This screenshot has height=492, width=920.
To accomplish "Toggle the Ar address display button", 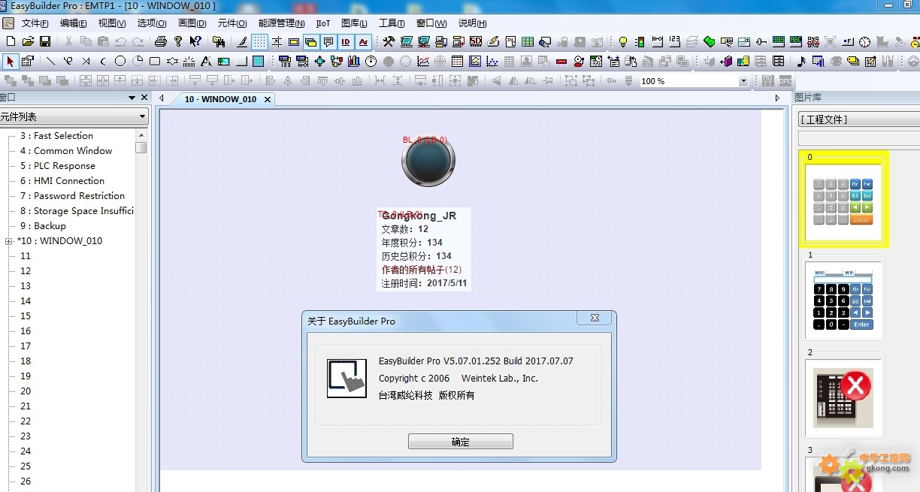I will pos(363,41).
